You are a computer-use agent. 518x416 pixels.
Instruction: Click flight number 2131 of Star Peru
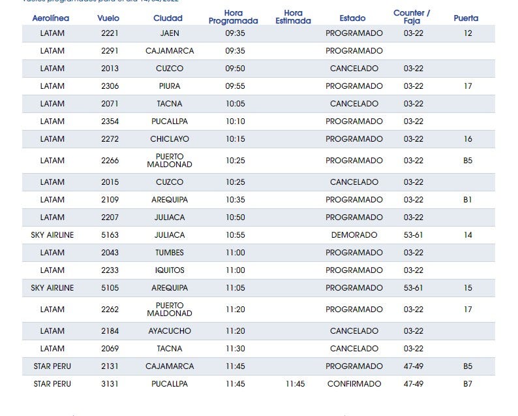110,366
